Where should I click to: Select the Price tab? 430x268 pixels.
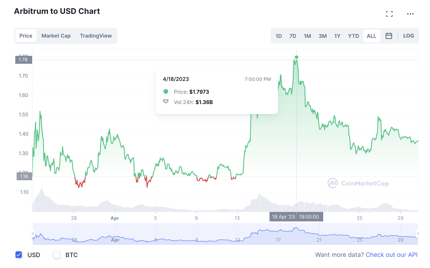tap(26, 36)
